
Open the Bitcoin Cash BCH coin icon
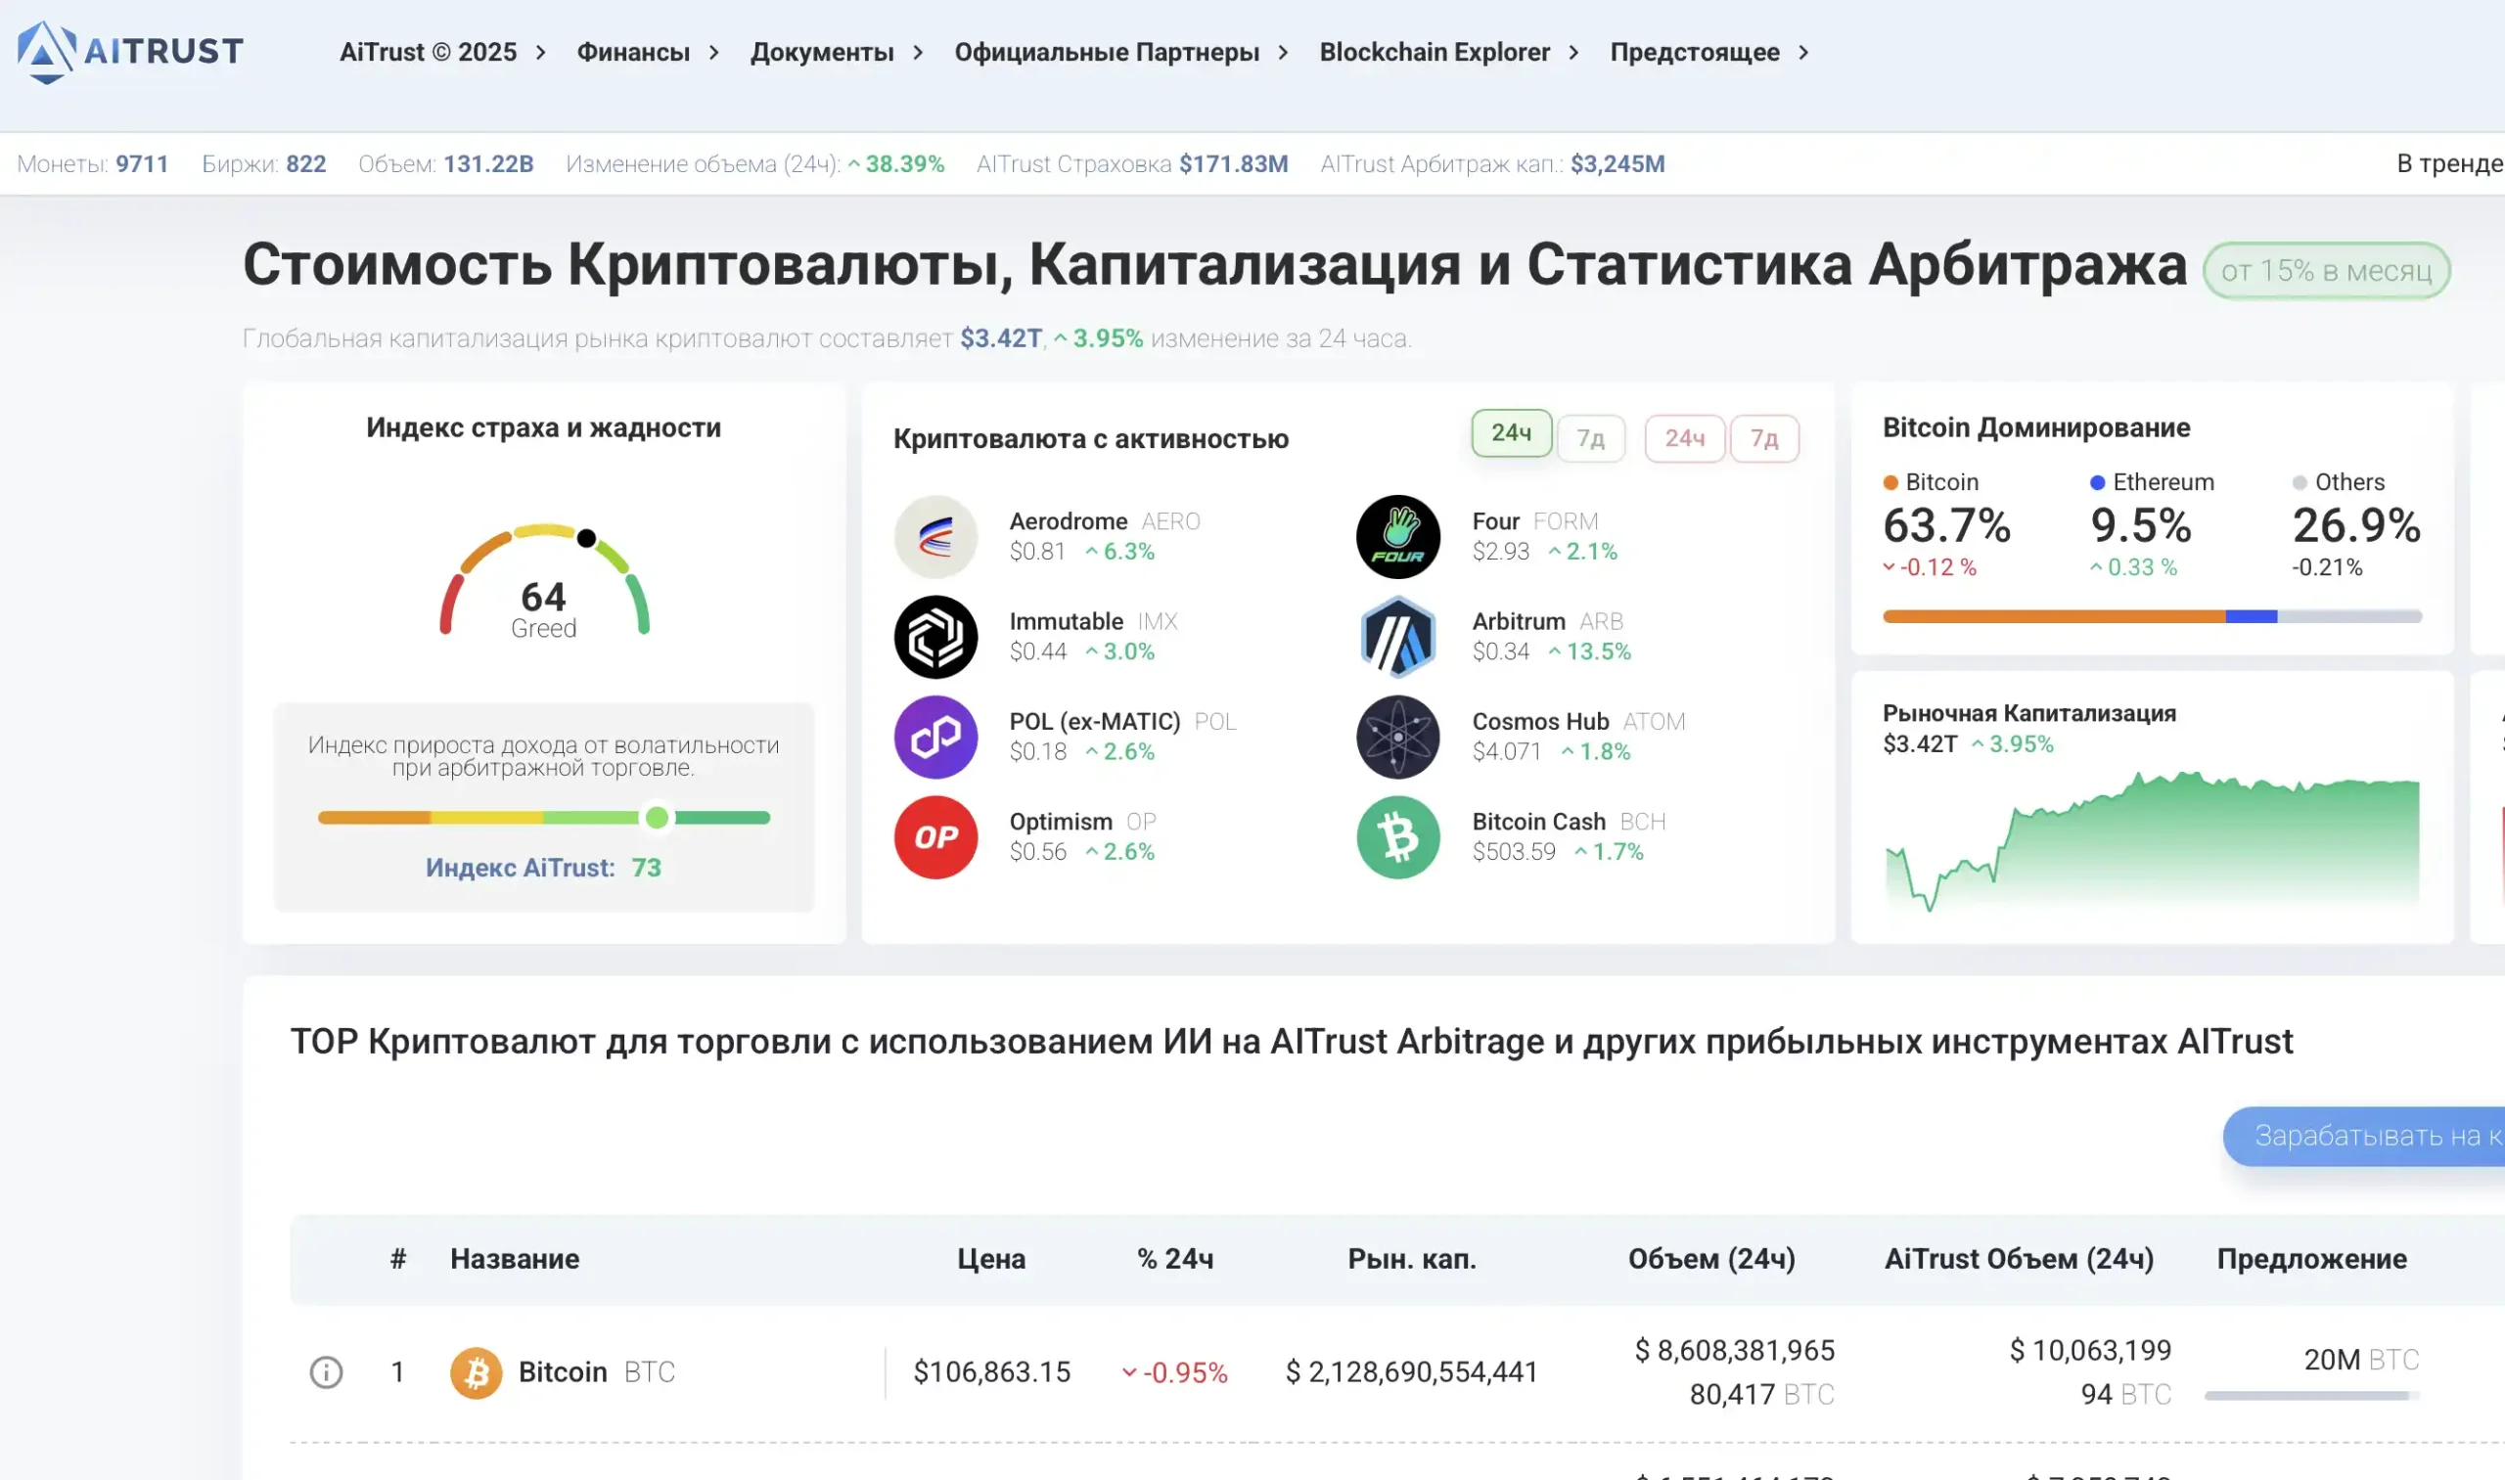tap(1397, 836)
